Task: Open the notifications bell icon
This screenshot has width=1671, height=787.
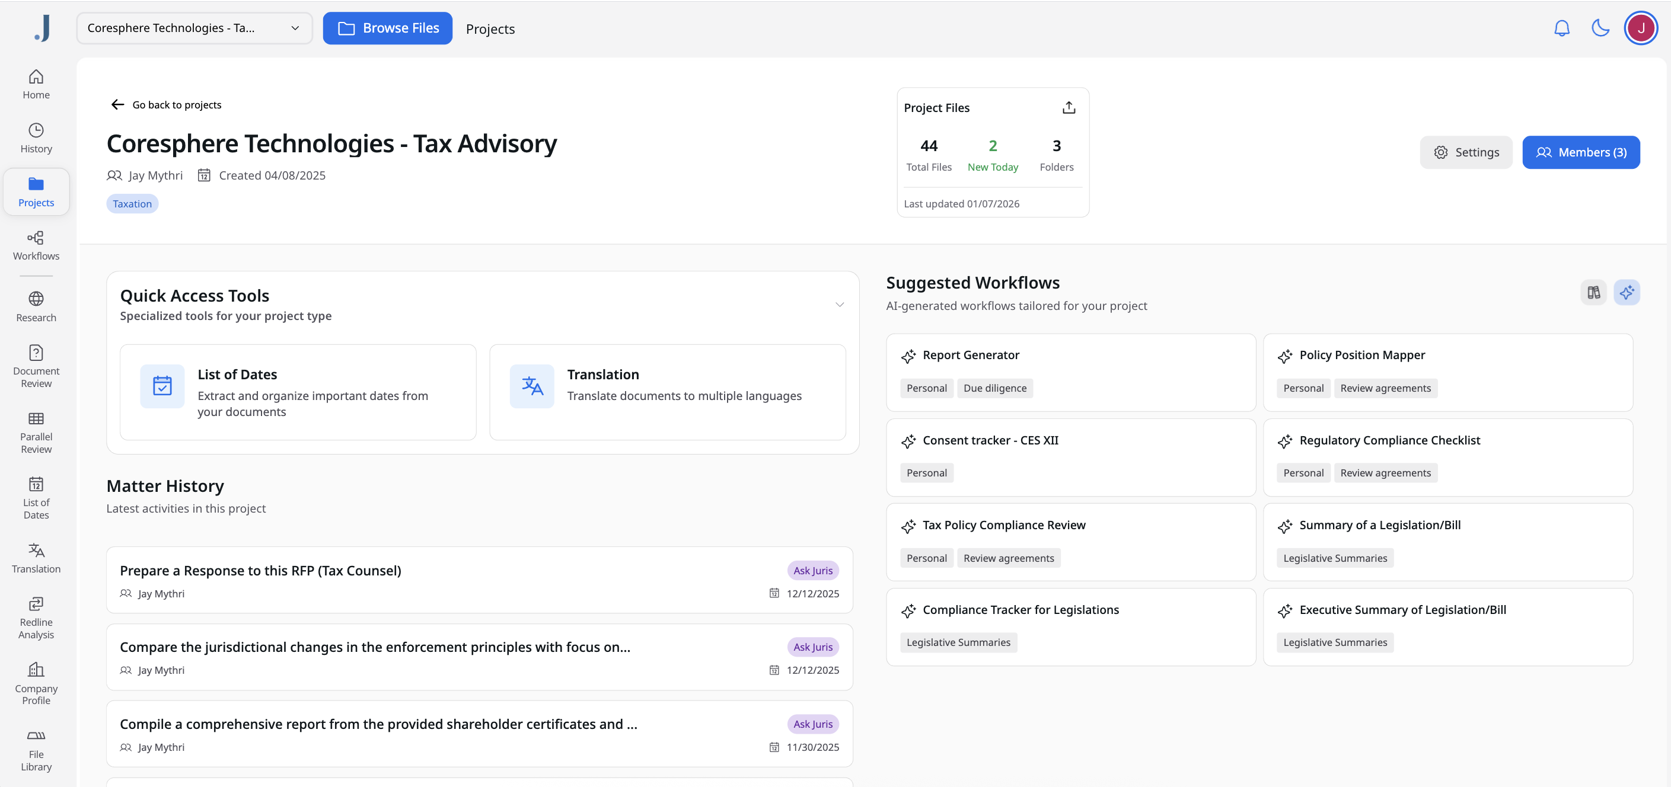Action: [x=1561, y=28]
